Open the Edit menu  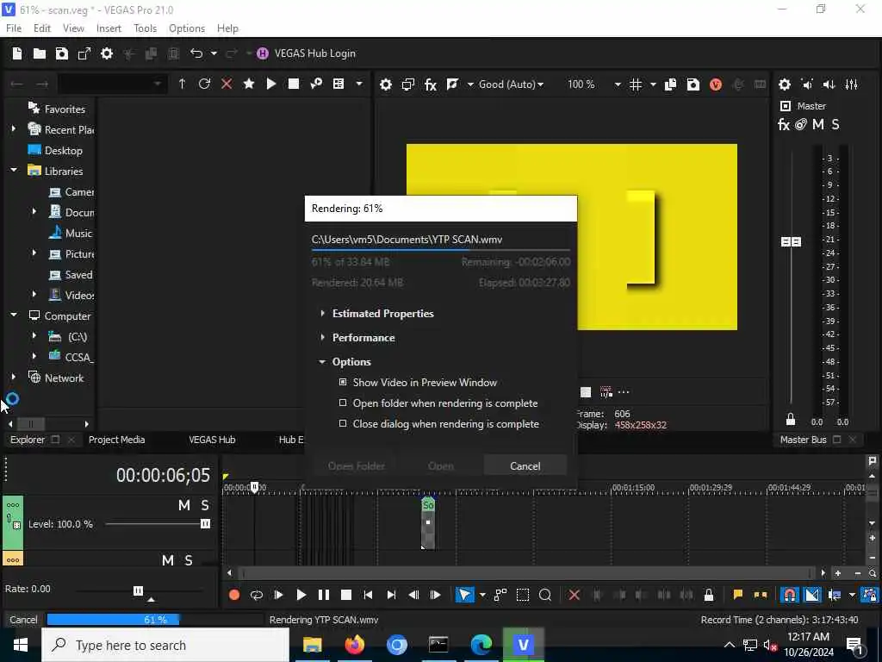(x=41, y=28)
